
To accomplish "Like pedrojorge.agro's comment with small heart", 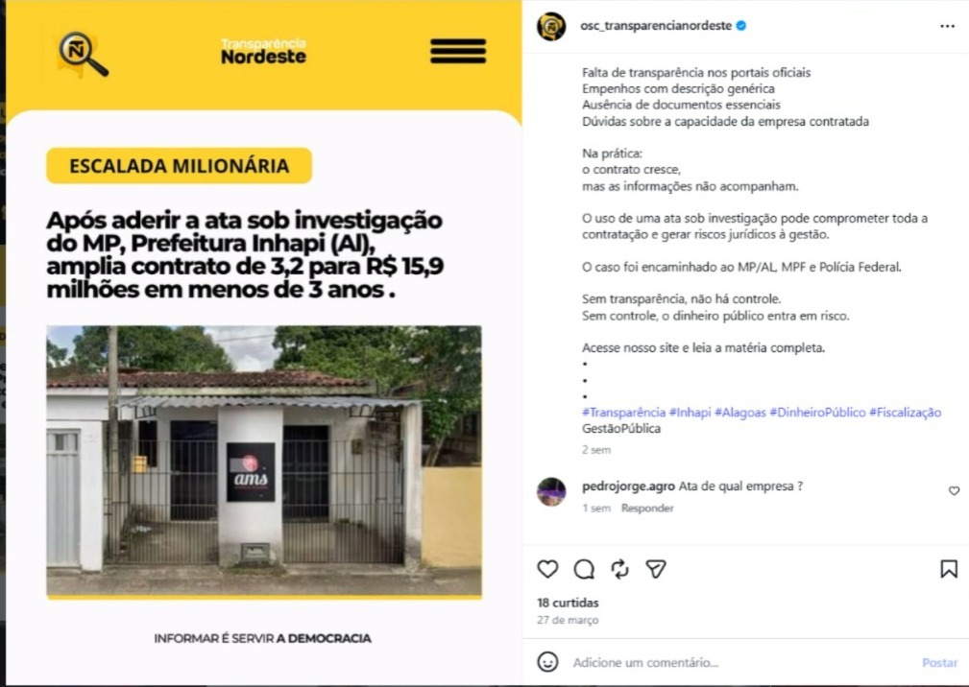I will (955, 490).
